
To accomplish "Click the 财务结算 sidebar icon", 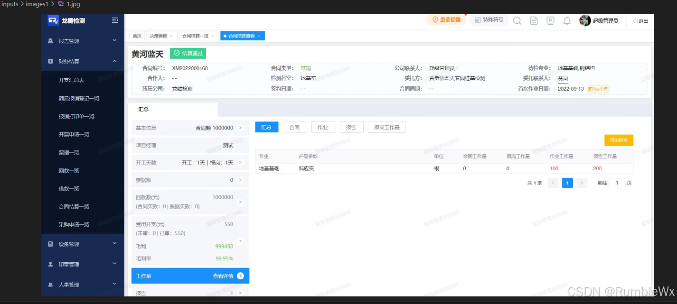I will 50,61.
